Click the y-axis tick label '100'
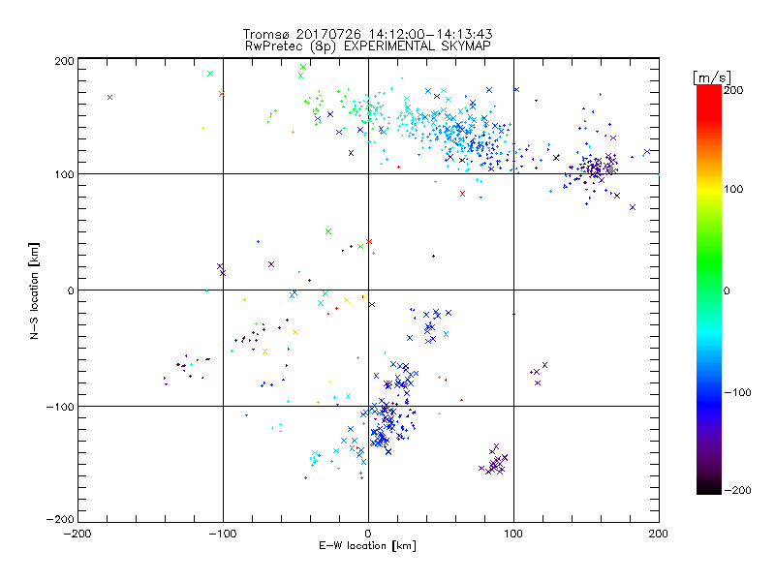The image size is (775, 581). click(x=64, y=174)
